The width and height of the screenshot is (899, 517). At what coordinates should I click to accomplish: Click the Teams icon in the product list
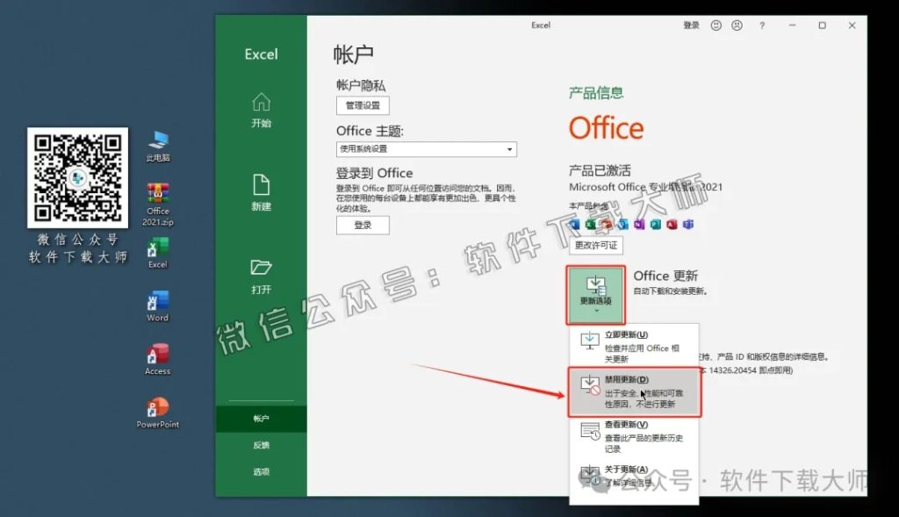pyautogui.click(x=688, y=225)
